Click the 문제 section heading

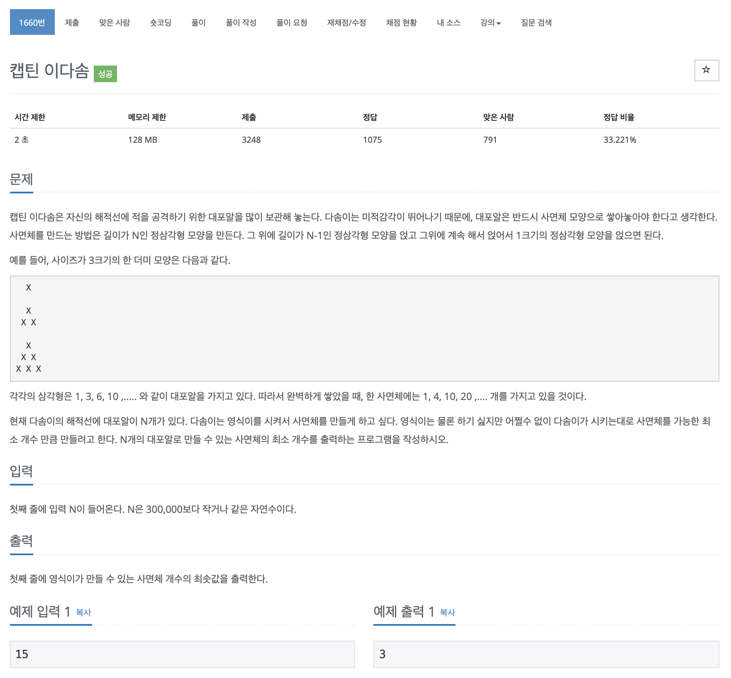pos(21,179)
